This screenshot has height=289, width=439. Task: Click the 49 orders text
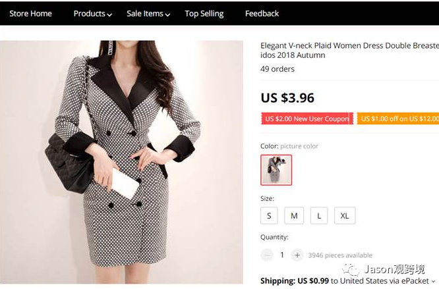point(278,69)
